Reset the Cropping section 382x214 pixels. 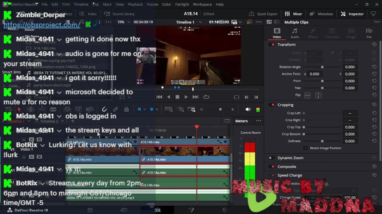pyautogui.click(x=374, y=105)
